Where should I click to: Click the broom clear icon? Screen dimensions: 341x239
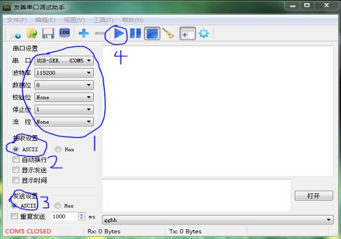pyautogui.click(x=168, y=33)
